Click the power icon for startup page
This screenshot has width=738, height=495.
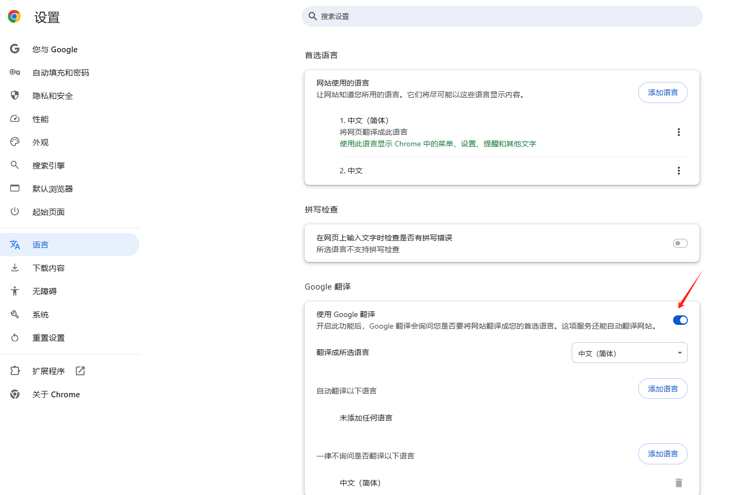click(x=15, y=212)
